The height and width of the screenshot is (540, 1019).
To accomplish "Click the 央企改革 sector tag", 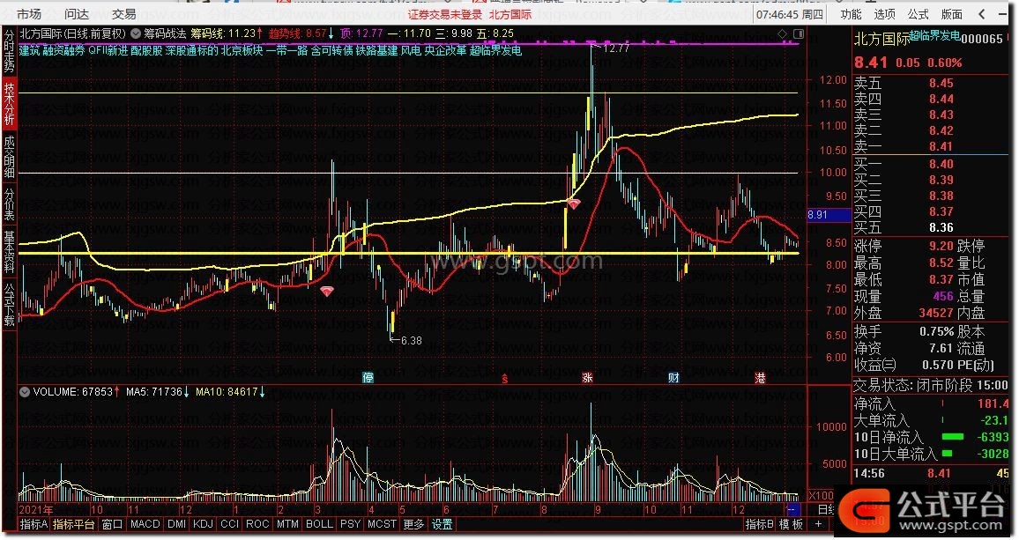I will pos(445,50).
